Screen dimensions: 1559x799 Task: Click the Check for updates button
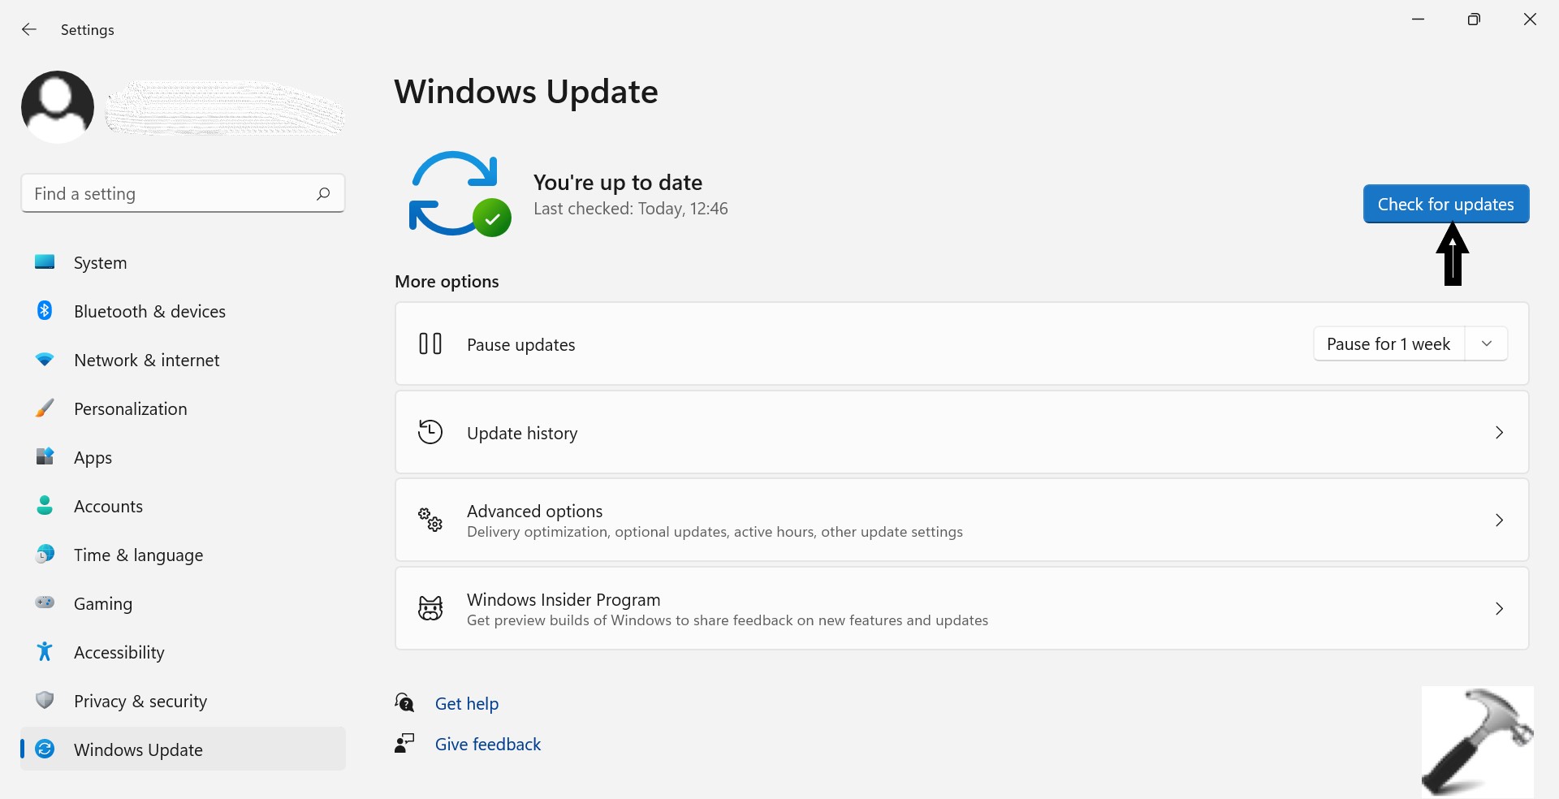tap(1446, 204)
